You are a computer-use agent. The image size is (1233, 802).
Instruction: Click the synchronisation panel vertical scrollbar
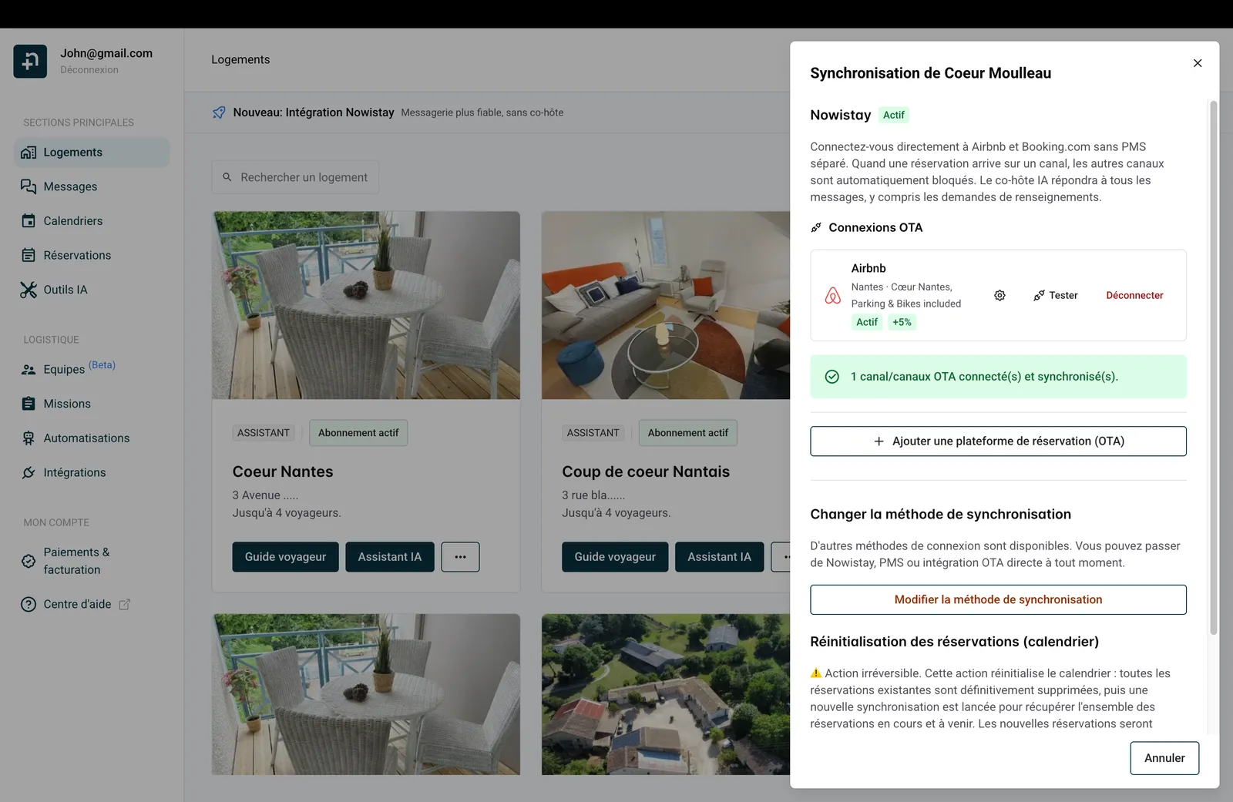click(x=1213, y=367)
